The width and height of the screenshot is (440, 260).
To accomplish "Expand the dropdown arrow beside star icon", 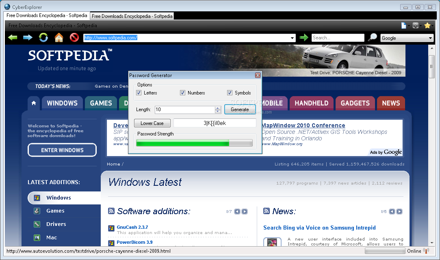I will tap(432, 26).
